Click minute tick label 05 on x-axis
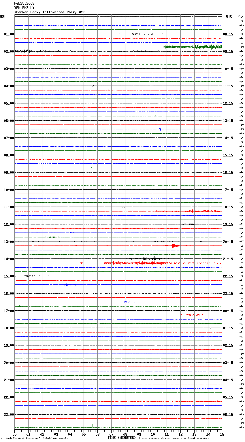The image size is (245, 442). [84, 434]
